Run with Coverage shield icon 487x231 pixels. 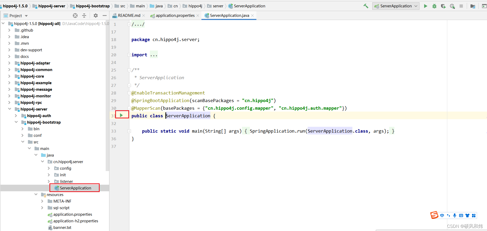pos(443,6)
